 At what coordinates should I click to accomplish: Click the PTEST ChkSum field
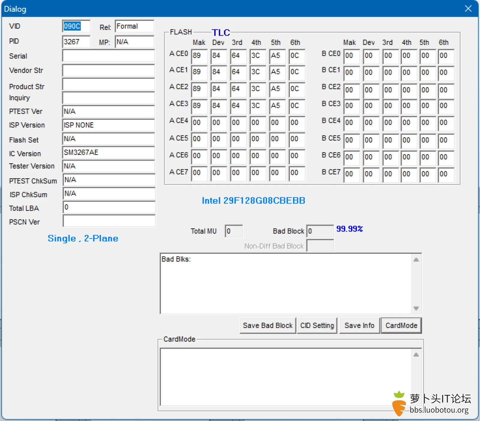(x=109, y=180)
